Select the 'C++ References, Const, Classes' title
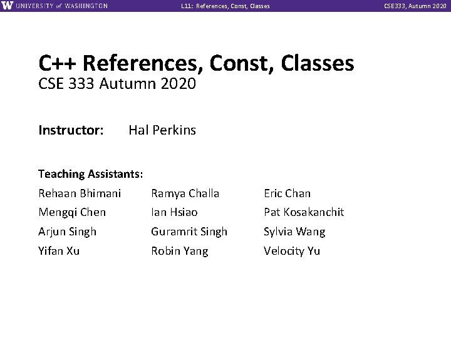Image resolution: width=451 pixels, height=338 pixels. 196,63
